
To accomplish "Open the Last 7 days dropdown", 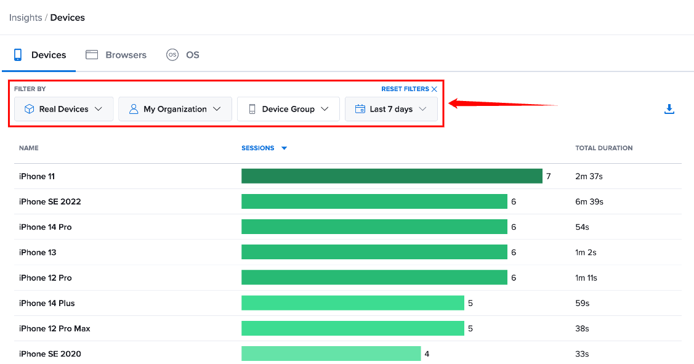I will [391, 109].
